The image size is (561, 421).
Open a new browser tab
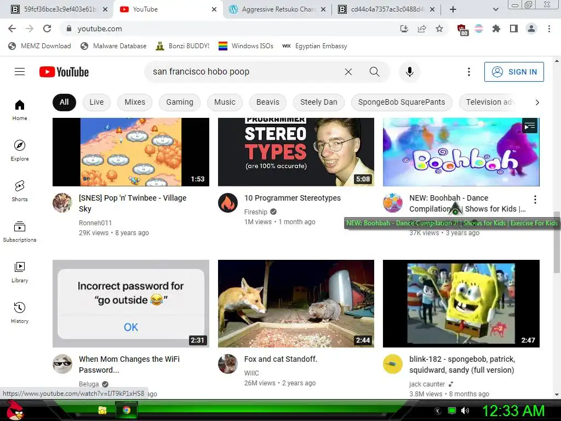(x=453, y=9)
